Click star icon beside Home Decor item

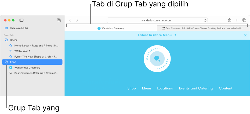click(x=10, y=46)
